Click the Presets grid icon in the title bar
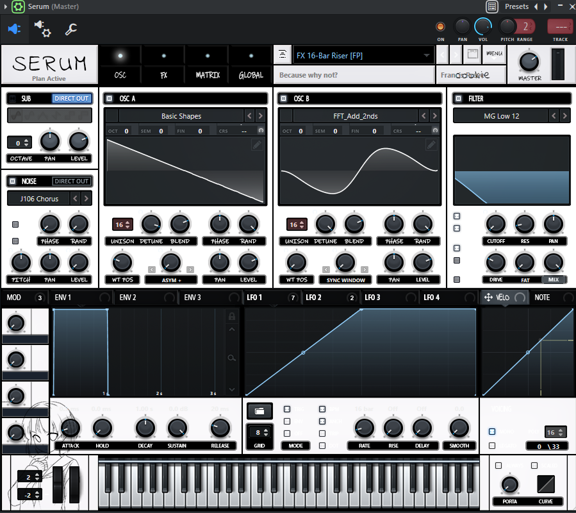 click(492, 6)
